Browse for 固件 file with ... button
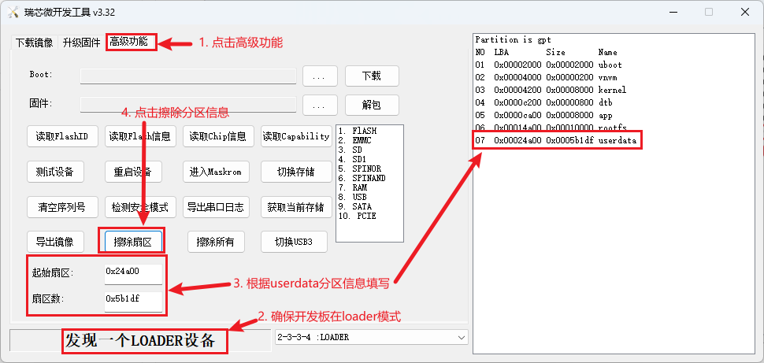 tap(320, 105)
